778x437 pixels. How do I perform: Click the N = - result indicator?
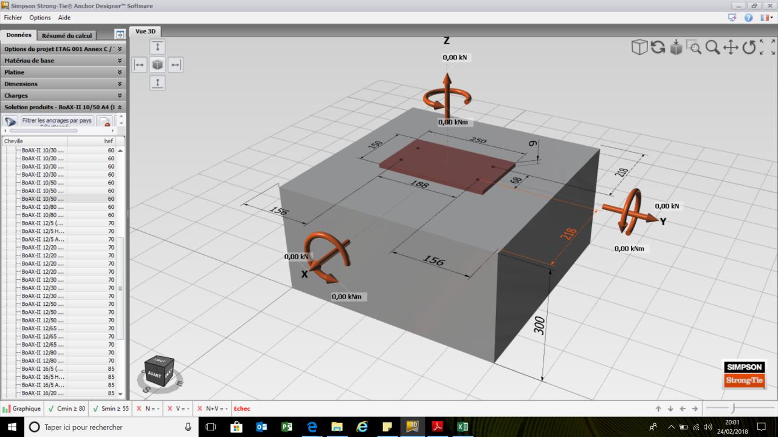click(x=148, y=408)
